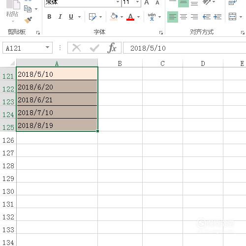This screenshot has width=246, height=246.
Task: Open Alignment group dialog launcher
Action: tap(243, 33)
